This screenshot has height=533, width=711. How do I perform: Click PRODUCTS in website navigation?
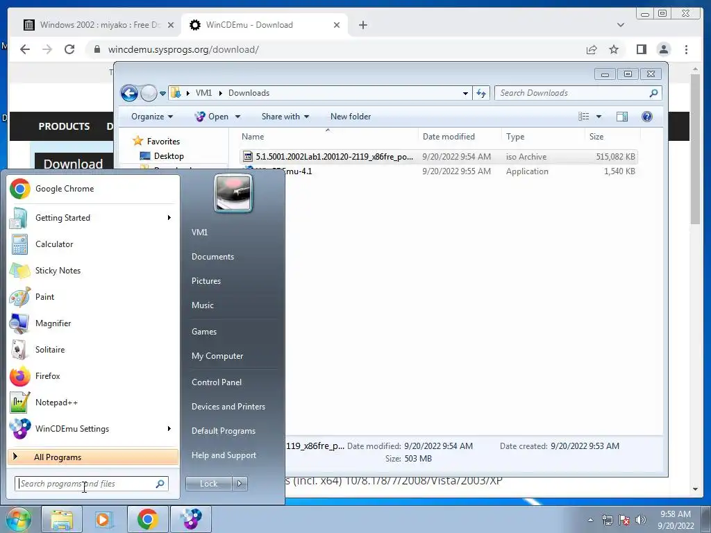64,126
